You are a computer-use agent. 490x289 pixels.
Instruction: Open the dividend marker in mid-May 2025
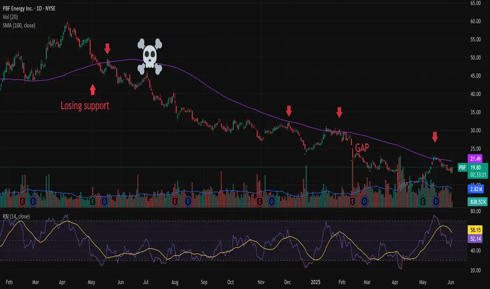(436, 202)
